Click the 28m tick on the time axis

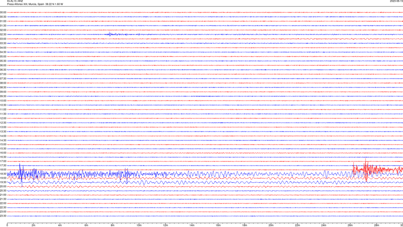(x=377, y=225)
